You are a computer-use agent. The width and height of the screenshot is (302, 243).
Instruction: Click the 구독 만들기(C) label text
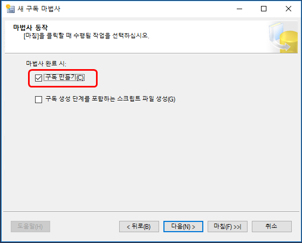[x=65, y=78]
